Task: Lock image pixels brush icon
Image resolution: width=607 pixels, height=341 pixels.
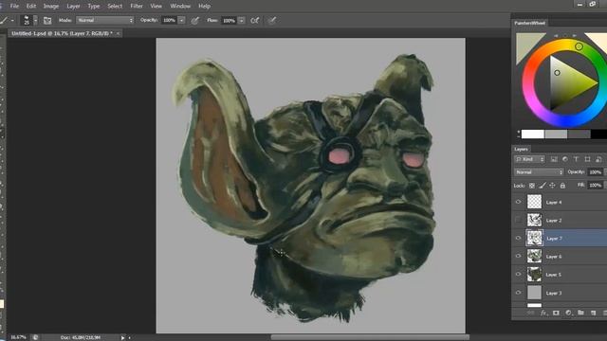Action: (543, 186)
